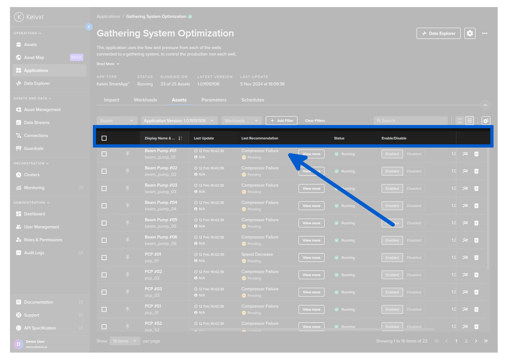Delete Beam Pump #01 using trash icon

pos(476,154)
